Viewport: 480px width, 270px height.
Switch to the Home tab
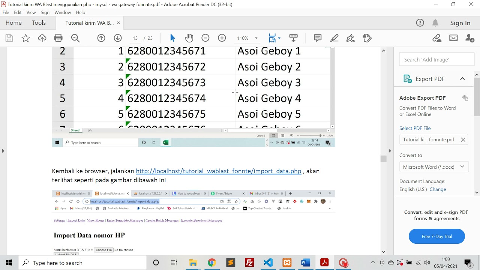tap(13, 23)
